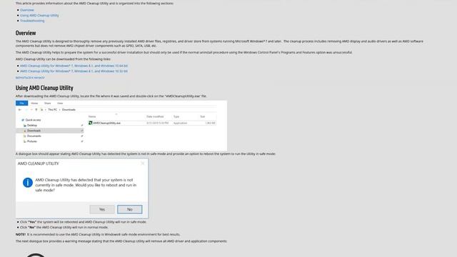Click the Documents folder icon
This screenshot has height=257, width=457.
[25, 136]
